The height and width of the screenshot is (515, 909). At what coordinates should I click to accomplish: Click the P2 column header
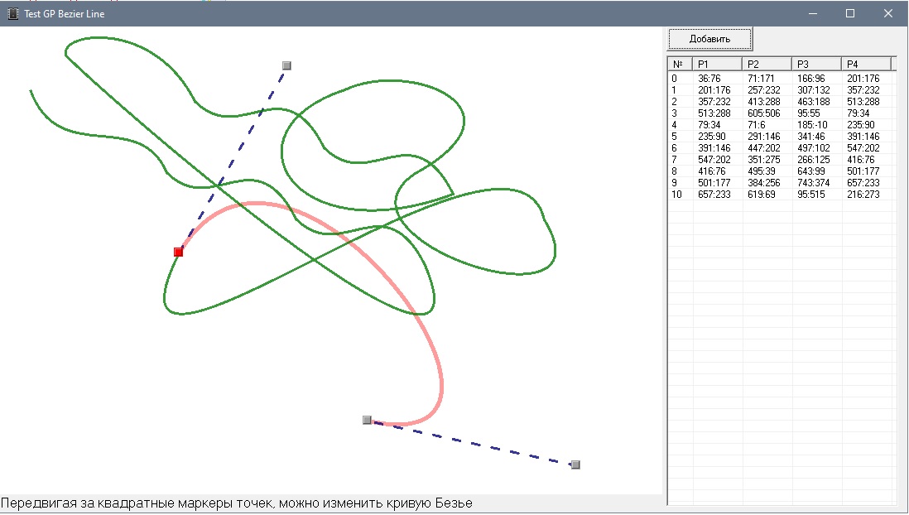[767, 64]
